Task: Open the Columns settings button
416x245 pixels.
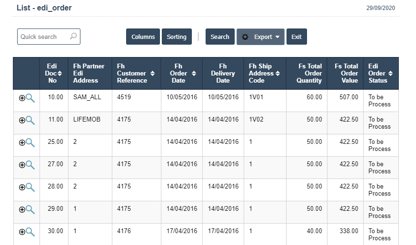Action: click(143, 37)
